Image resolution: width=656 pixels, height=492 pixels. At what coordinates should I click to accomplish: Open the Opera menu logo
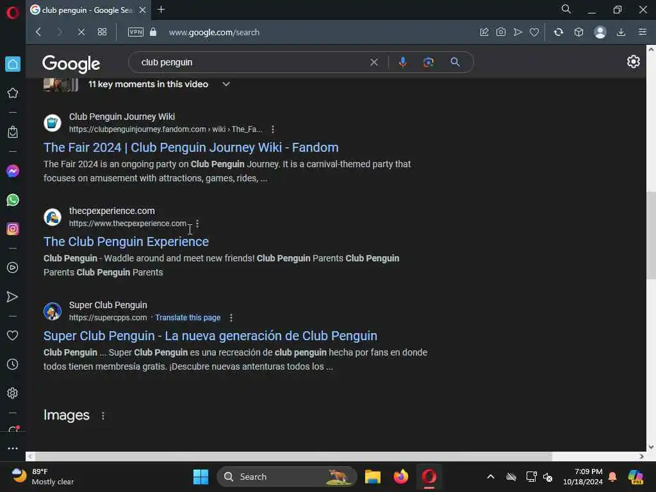pyautogui.click(x=13, y=13)
